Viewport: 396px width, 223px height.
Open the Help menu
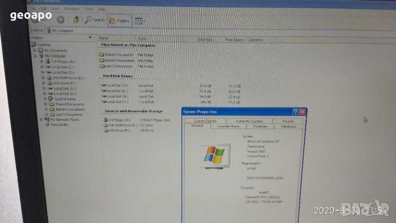pyautogui.click(x=101, y=9)
